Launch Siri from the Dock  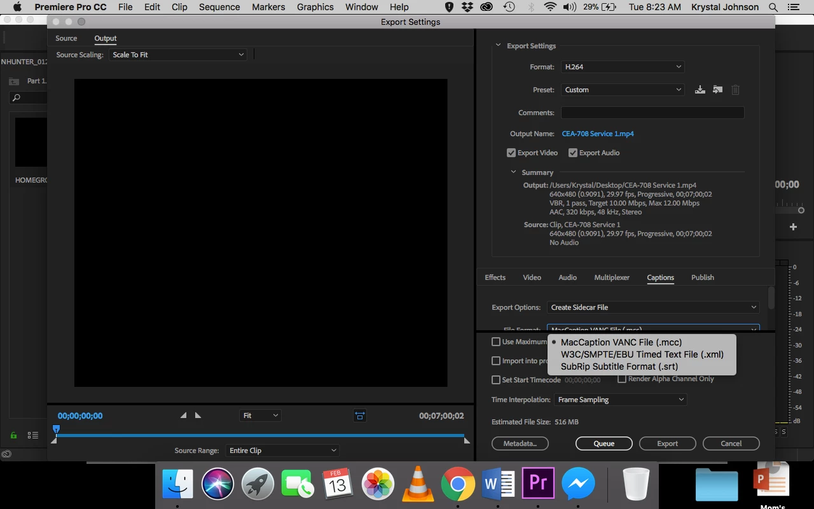coord(217,485)
